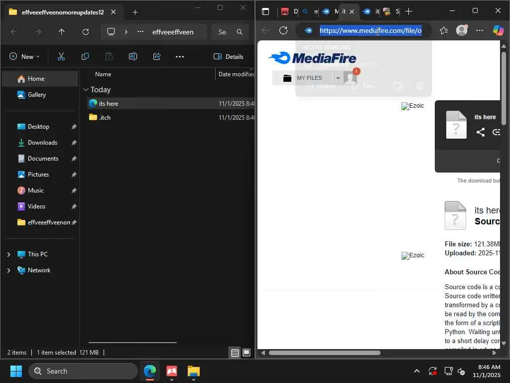Image resolution: width=510 pixels, height=383 pixels.
Task: Switch Explorer to large thumbnails view
Action: 247,353
